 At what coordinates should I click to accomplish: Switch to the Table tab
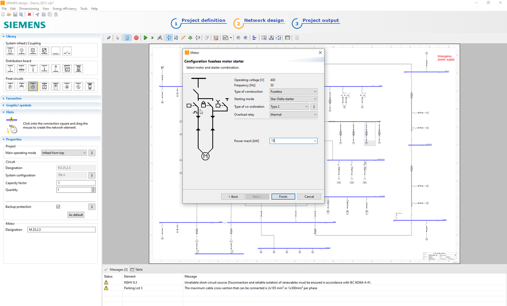click(x=137, y=269)
